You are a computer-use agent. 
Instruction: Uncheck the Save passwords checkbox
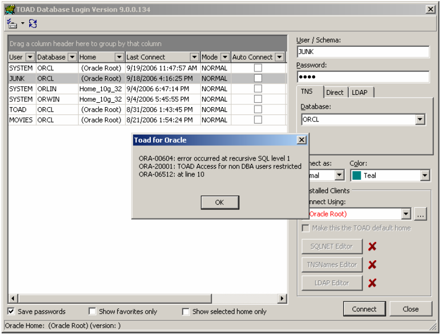tap(11, 312)
